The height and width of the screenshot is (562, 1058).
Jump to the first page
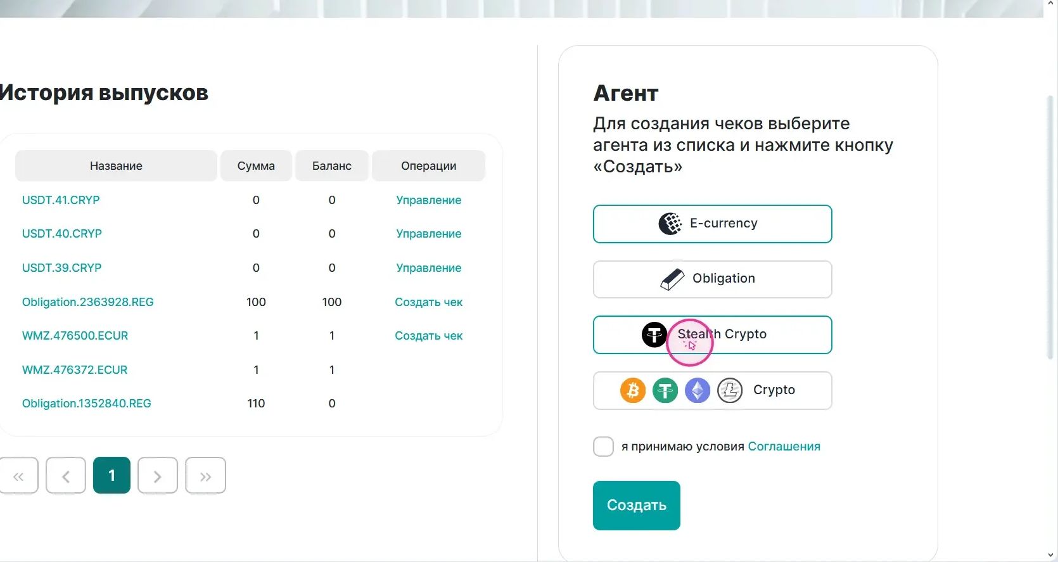coord(18,476)
